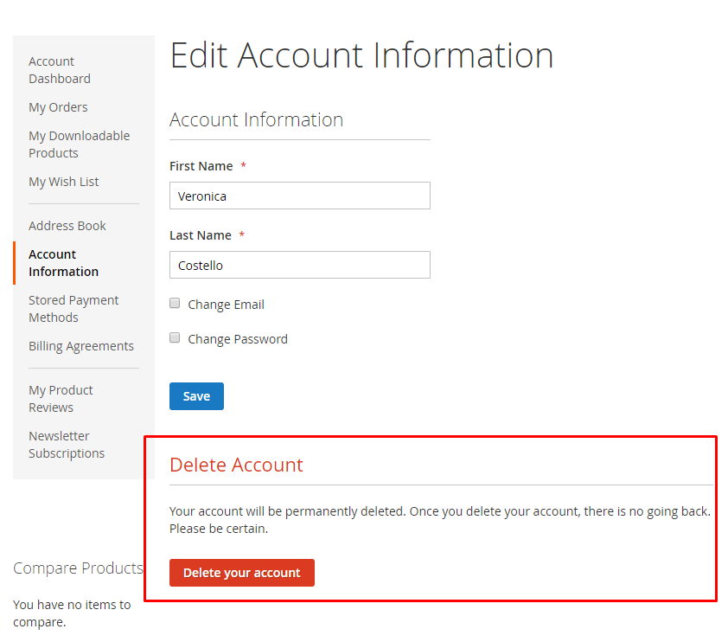The height and width of the screenshot is (642, 728).
Task: Navigate to Billing Agreements
Action: pyautogui.click(x=81, y=346)
